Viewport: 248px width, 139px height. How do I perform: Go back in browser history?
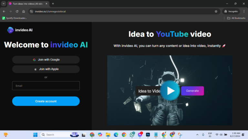pos(4,11)
